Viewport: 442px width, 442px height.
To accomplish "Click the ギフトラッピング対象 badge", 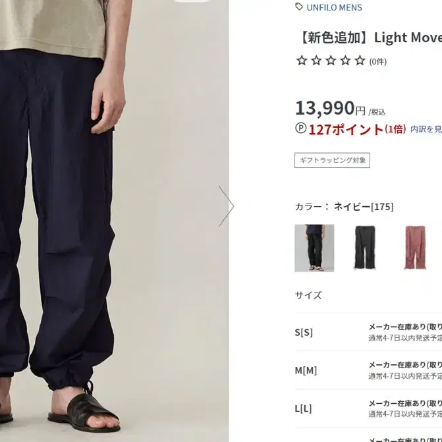I will (x=333, y=160).
